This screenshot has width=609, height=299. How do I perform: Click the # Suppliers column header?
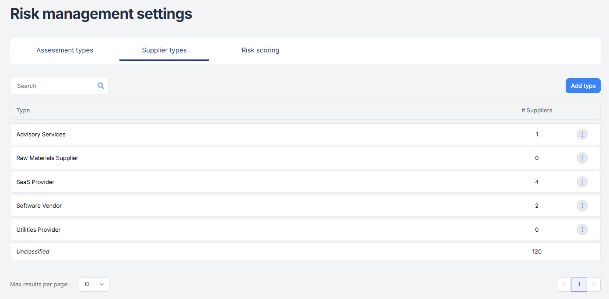[536, 111]
